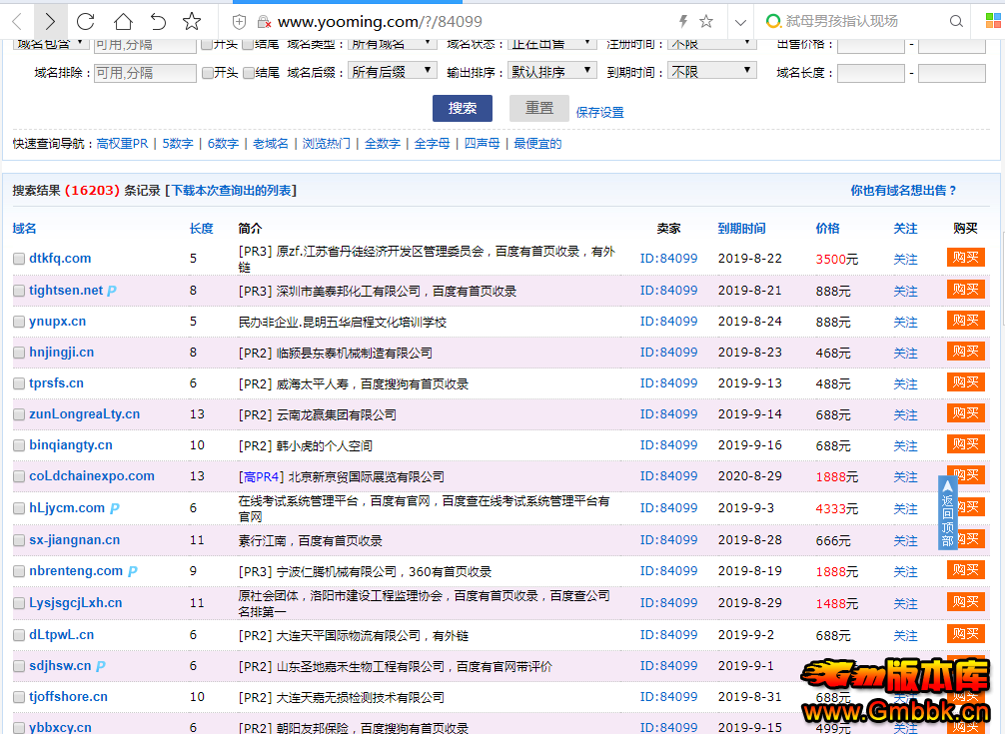Select the checkbox for binqiangty.cn
Image resolution: width=1005 pixels, height=734 pixels.
point(19,445)
